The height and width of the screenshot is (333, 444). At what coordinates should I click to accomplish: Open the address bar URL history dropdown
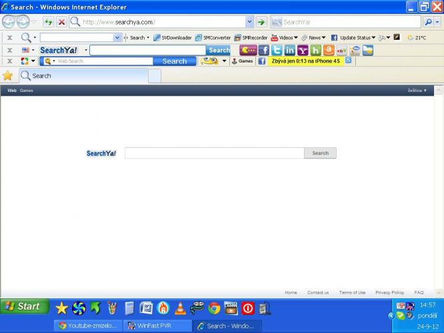coord(249,22)
